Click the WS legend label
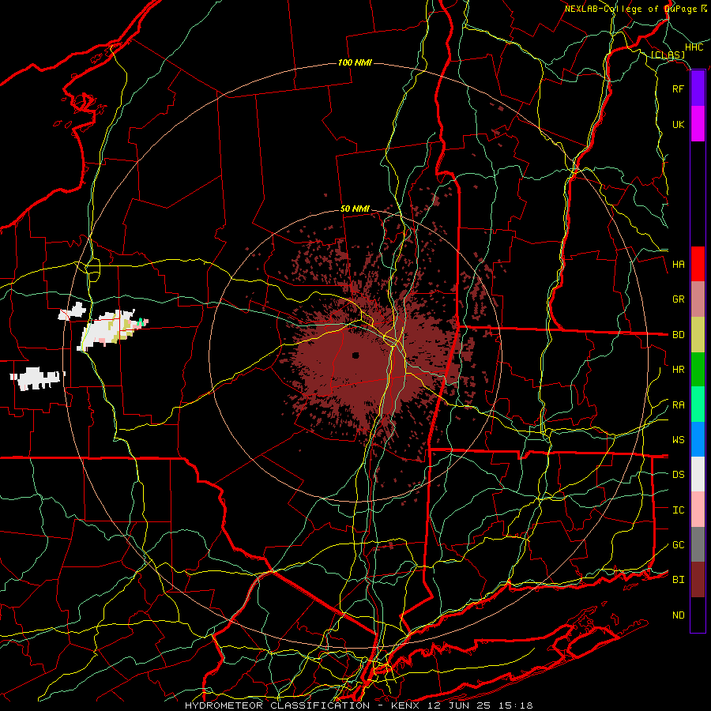Viewport: 711px width, 711px height. [678, 440]
